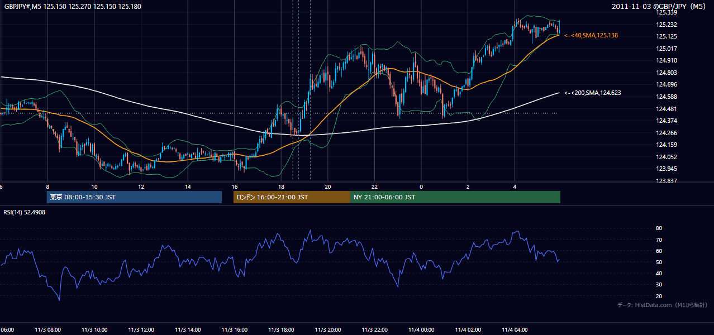714x335 pixels.
Task: Click the Tokyo 08:00-15:30 JST session bar
Action: [x=134, y=197]
